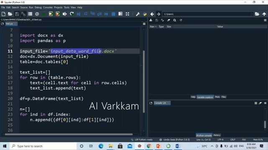Step to next line debug icon
Viewport: 268px width, 150px height.
pos(85,14)
